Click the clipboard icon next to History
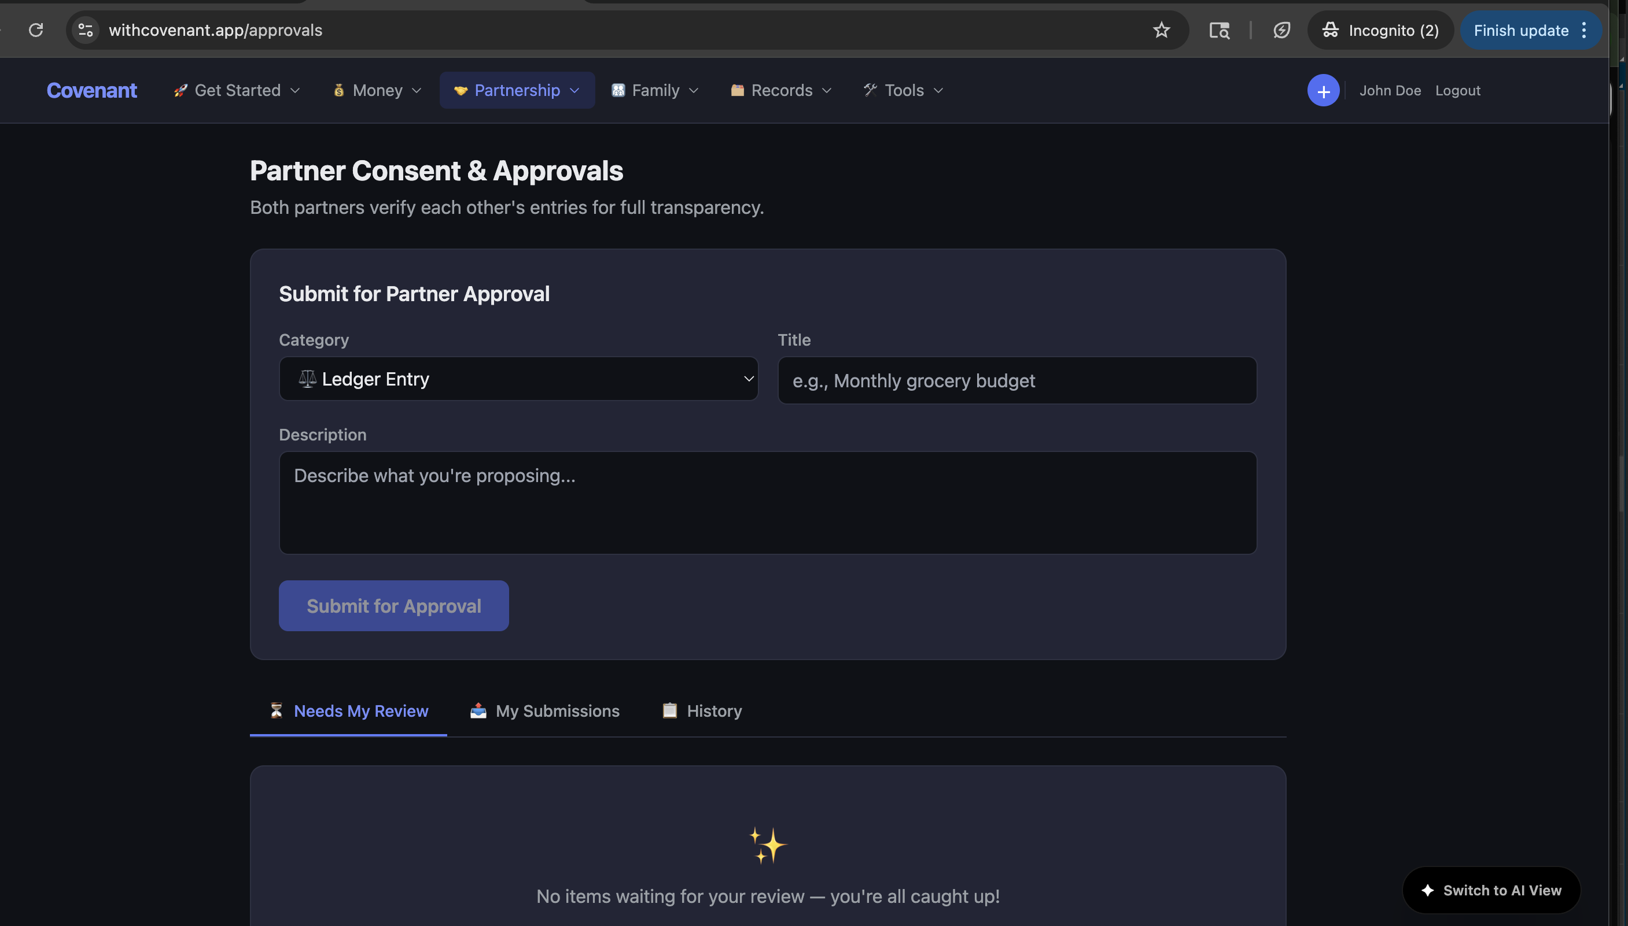 (669, 710)
